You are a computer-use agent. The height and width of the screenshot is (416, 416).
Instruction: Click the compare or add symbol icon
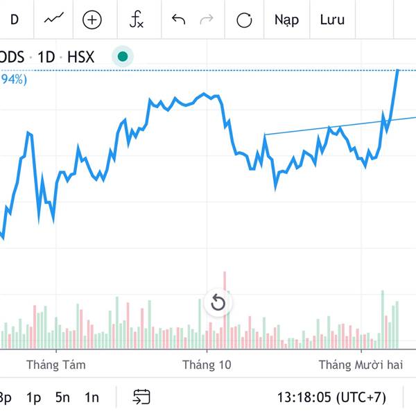pyautogui.click(x=92, y=19)
